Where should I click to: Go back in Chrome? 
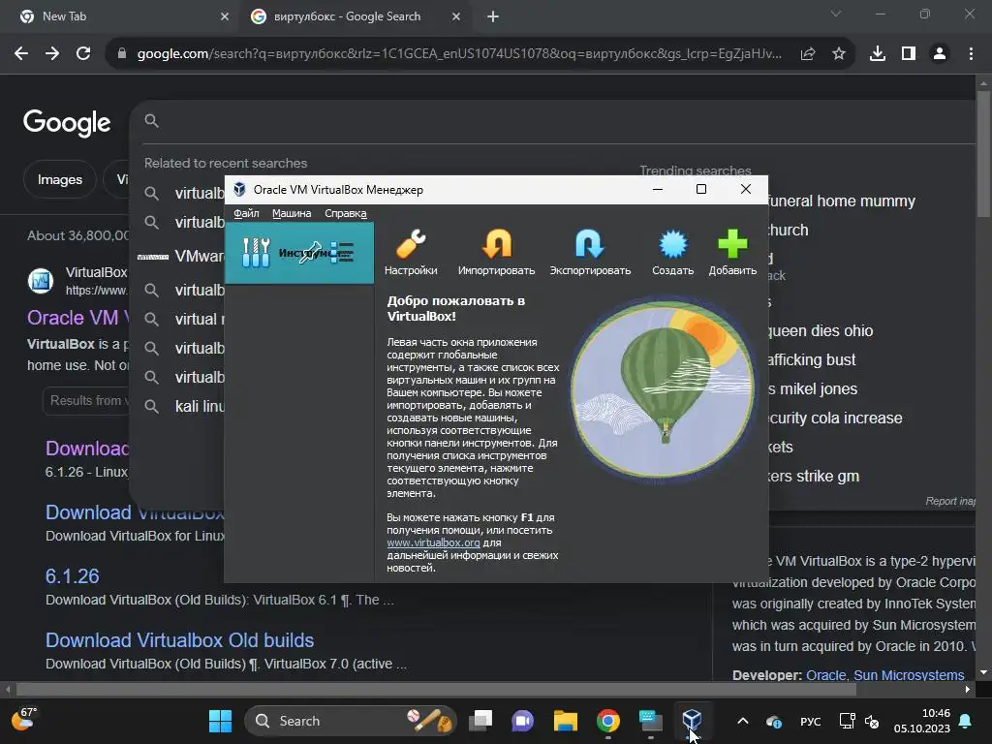tap(21, 54)
